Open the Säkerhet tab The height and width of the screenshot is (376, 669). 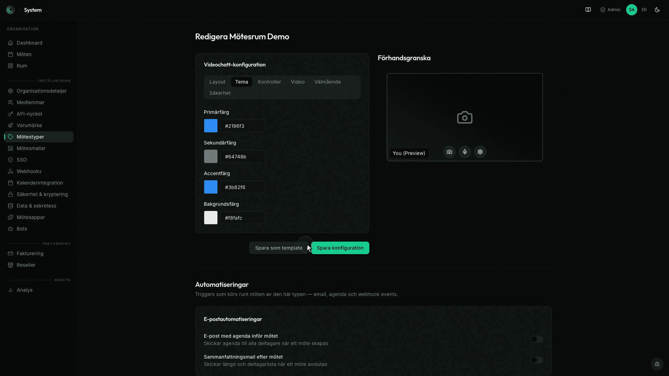pos(220,93)
